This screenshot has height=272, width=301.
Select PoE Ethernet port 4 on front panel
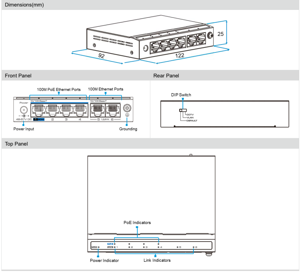[x=80, y=109]
